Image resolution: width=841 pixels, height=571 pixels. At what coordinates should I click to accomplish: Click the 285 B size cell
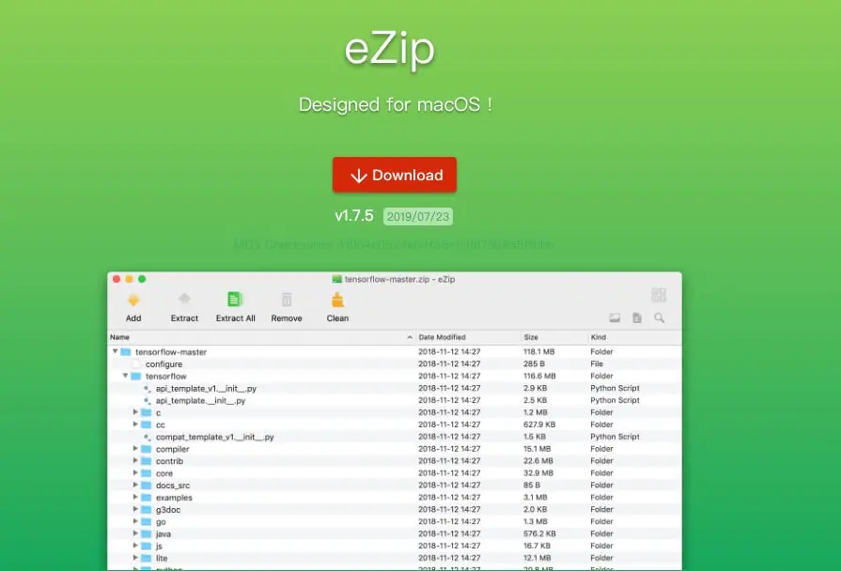[x=534, y=363]
